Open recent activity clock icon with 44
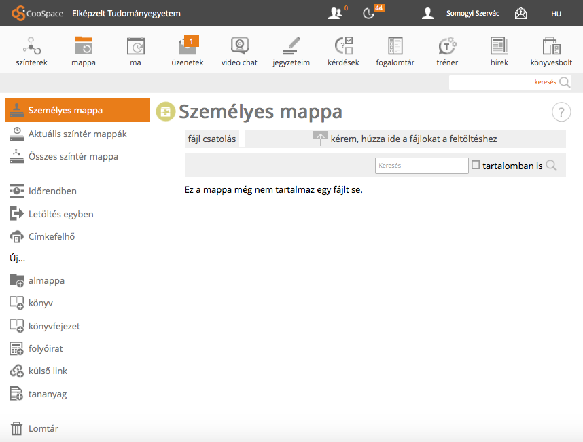This screenshot has width=583, height=442. tap(368, 14)
